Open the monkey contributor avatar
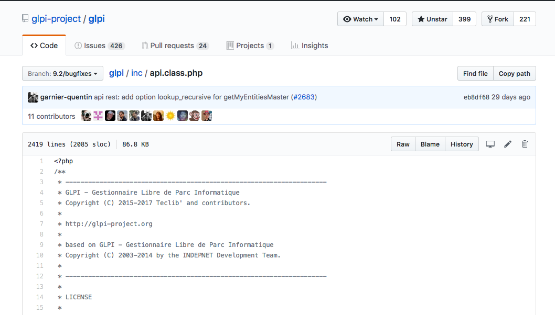The height and width of the screenshot is (315, 555). 194,116
